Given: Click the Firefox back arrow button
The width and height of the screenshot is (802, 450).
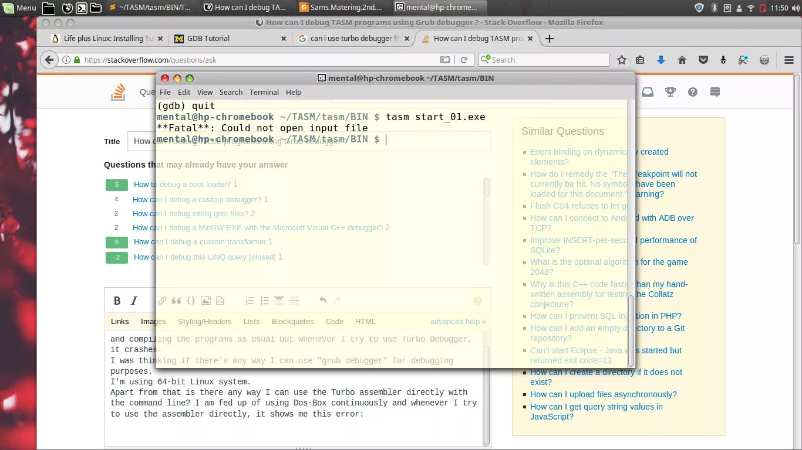Looking at the screenshot, I should [x=50, y=60].
